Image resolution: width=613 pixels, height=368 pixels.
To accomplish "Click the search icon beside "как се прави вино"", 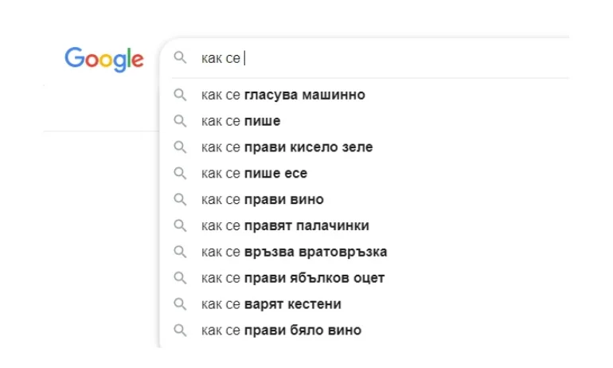I will tap(181, 199).
